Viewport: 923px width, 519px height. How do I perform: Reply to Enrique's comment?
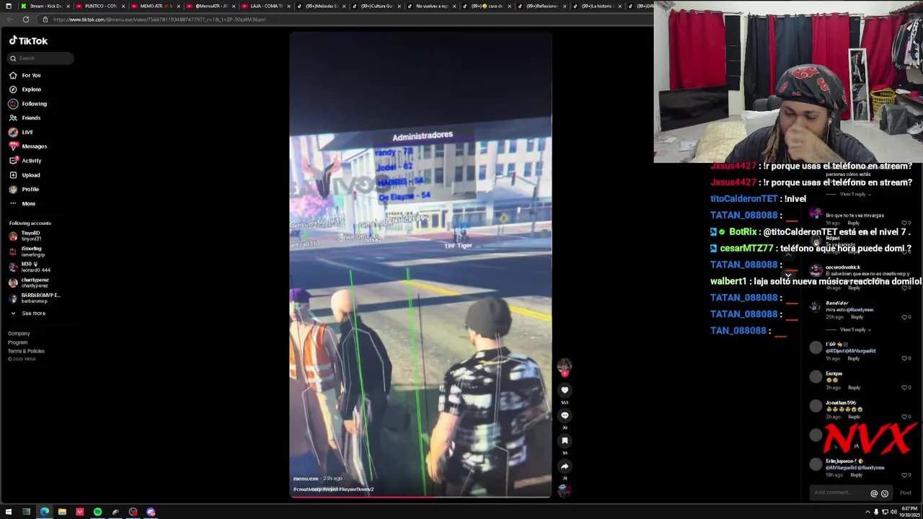[854, 388]
